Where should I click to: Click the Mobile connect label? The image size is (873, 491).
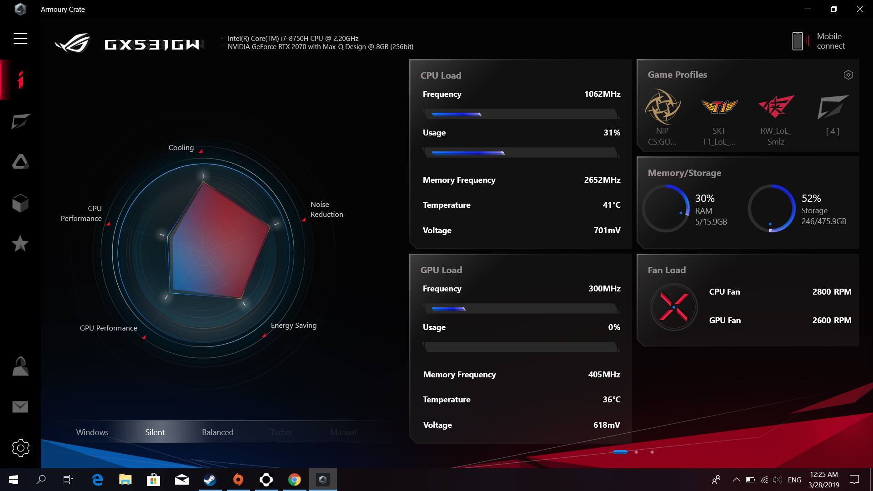(x=831, y=41)
